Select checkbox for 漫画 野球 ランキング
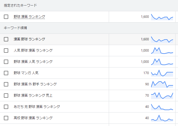Viewport: 178px width, 126px height. tap(6, 39)
